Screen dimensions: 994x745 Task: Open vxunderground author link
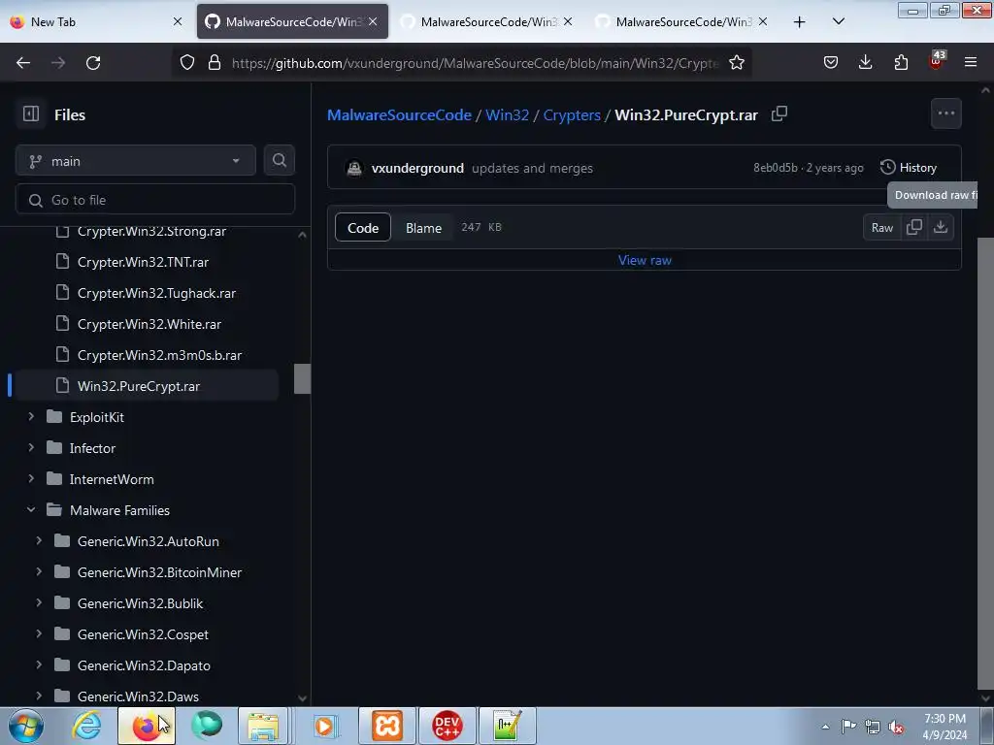click(x=417, y=168)
